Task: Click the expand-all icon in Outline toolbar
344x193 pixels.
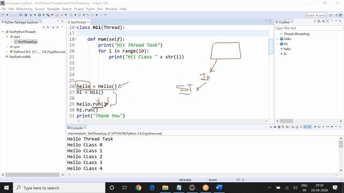Action: click(327, 21)
